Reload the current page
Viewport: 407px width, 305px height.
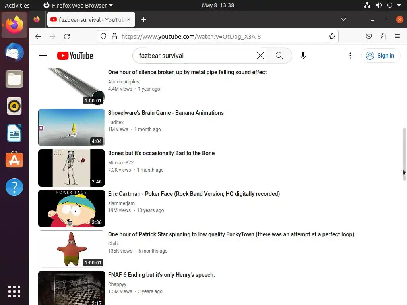(x=67, y=36)
